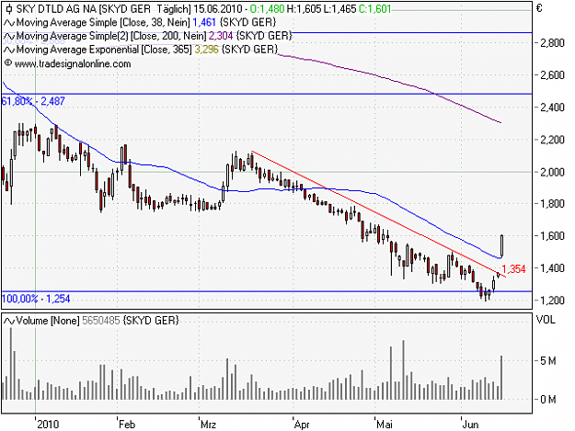Click the 2,800 price axis label
Viewport: 575px width, 431px height.
pyautogui.click(x=552, y=43)
